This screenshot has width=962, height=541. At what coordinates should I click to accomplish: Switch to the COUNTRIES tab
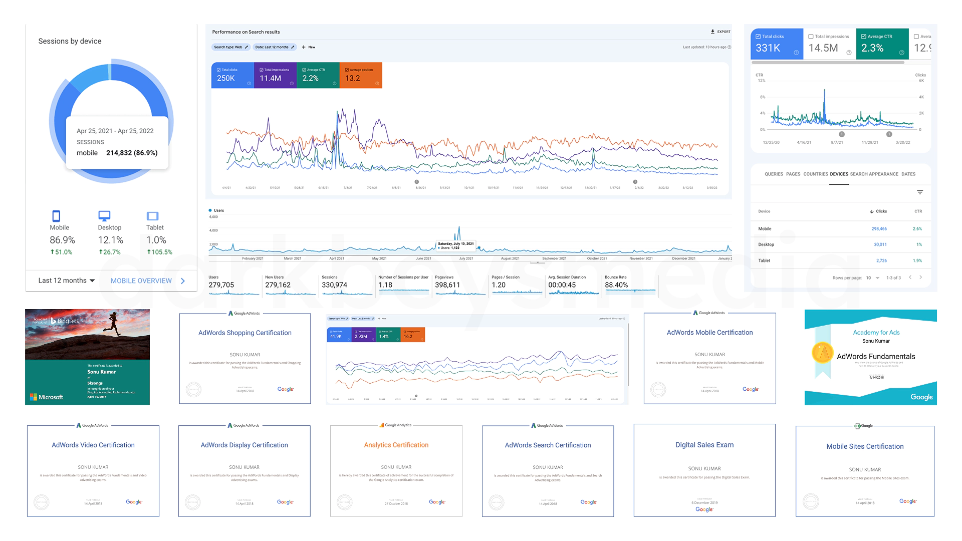tap(816, 174)
